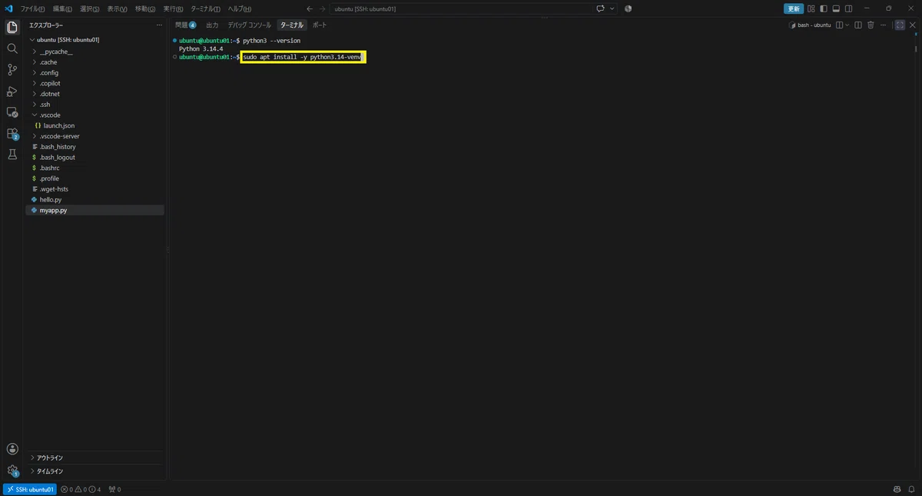922x496 pixels.
Task: Click the command center search box
Action: pos(462,8)
